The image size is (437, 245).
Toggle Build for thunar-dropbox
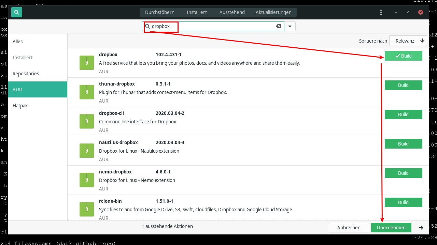tap(404, 85)
